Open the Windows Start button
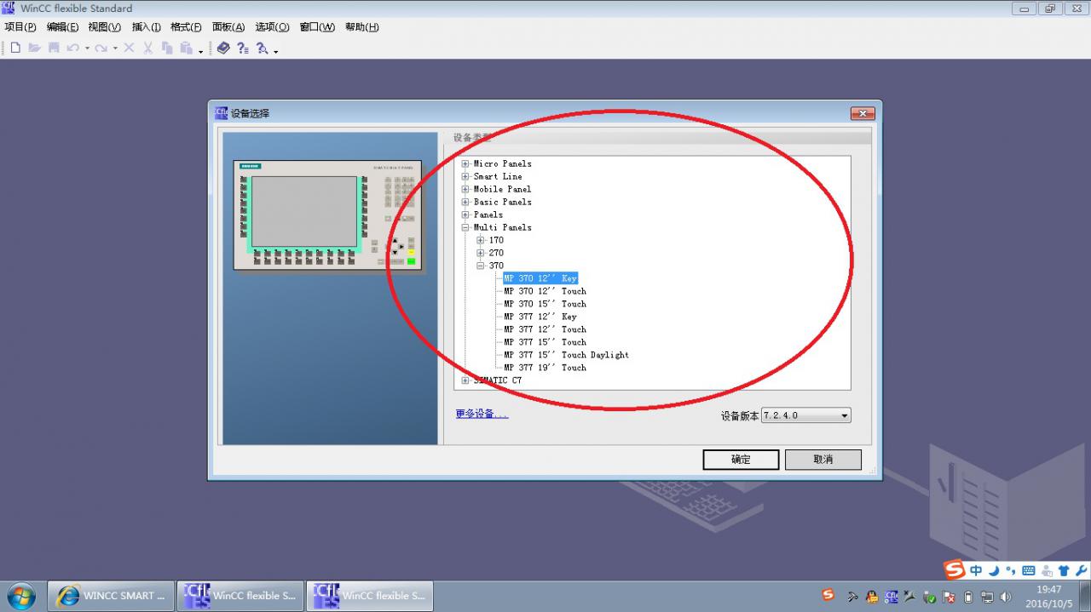Screen dimensions: 1091x612 20,596
